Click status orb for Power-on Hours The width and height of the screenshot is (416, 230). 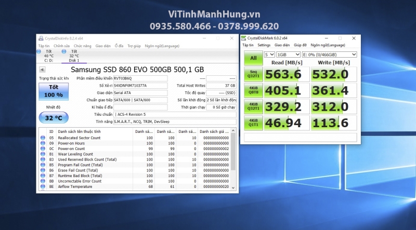[43, 143]
